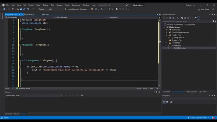The image size is (217, 122).
Task: Switch views icon in Solution Explorer toolbar
Action: [173, 18]
